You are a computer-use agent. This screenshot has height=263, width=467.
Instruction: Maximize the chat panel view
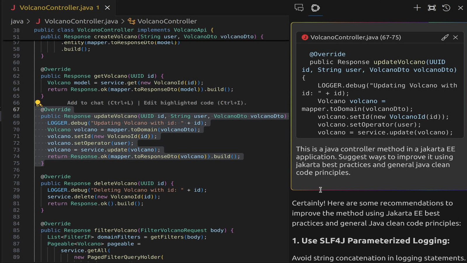click(432, 8)
